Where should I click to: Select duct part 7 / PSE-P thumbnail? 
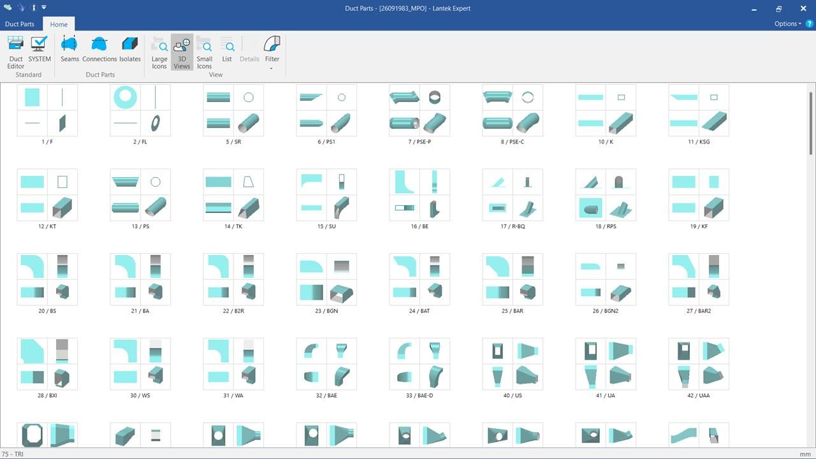tap(419, 110)
